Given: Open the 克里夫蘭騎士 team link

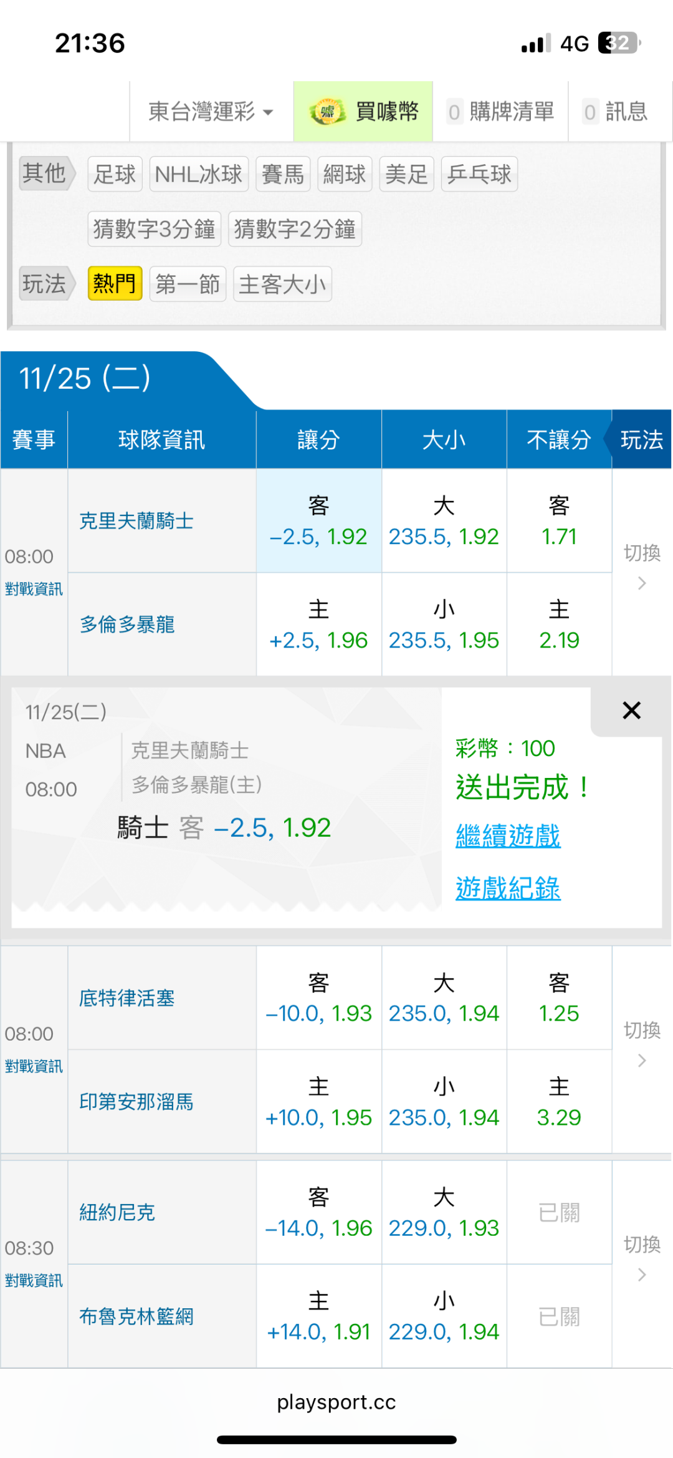Looking at the screenshot, I should point(136,521).
